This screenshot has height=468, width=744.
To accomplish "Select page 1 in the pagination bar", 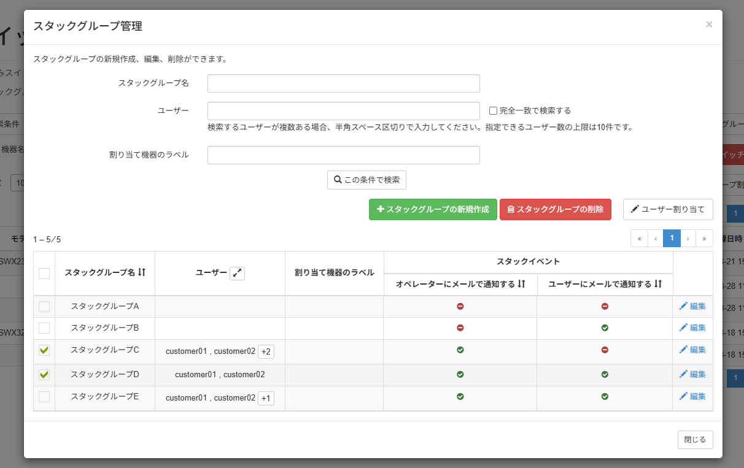I will tap(672, 238).
